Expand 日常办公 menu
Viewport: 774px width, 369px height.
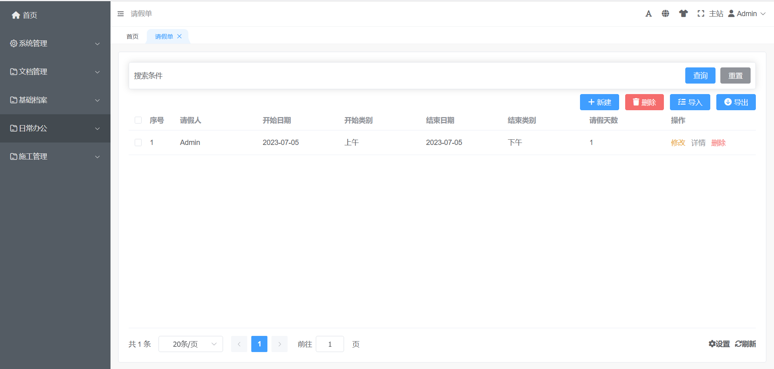[55, 128]
